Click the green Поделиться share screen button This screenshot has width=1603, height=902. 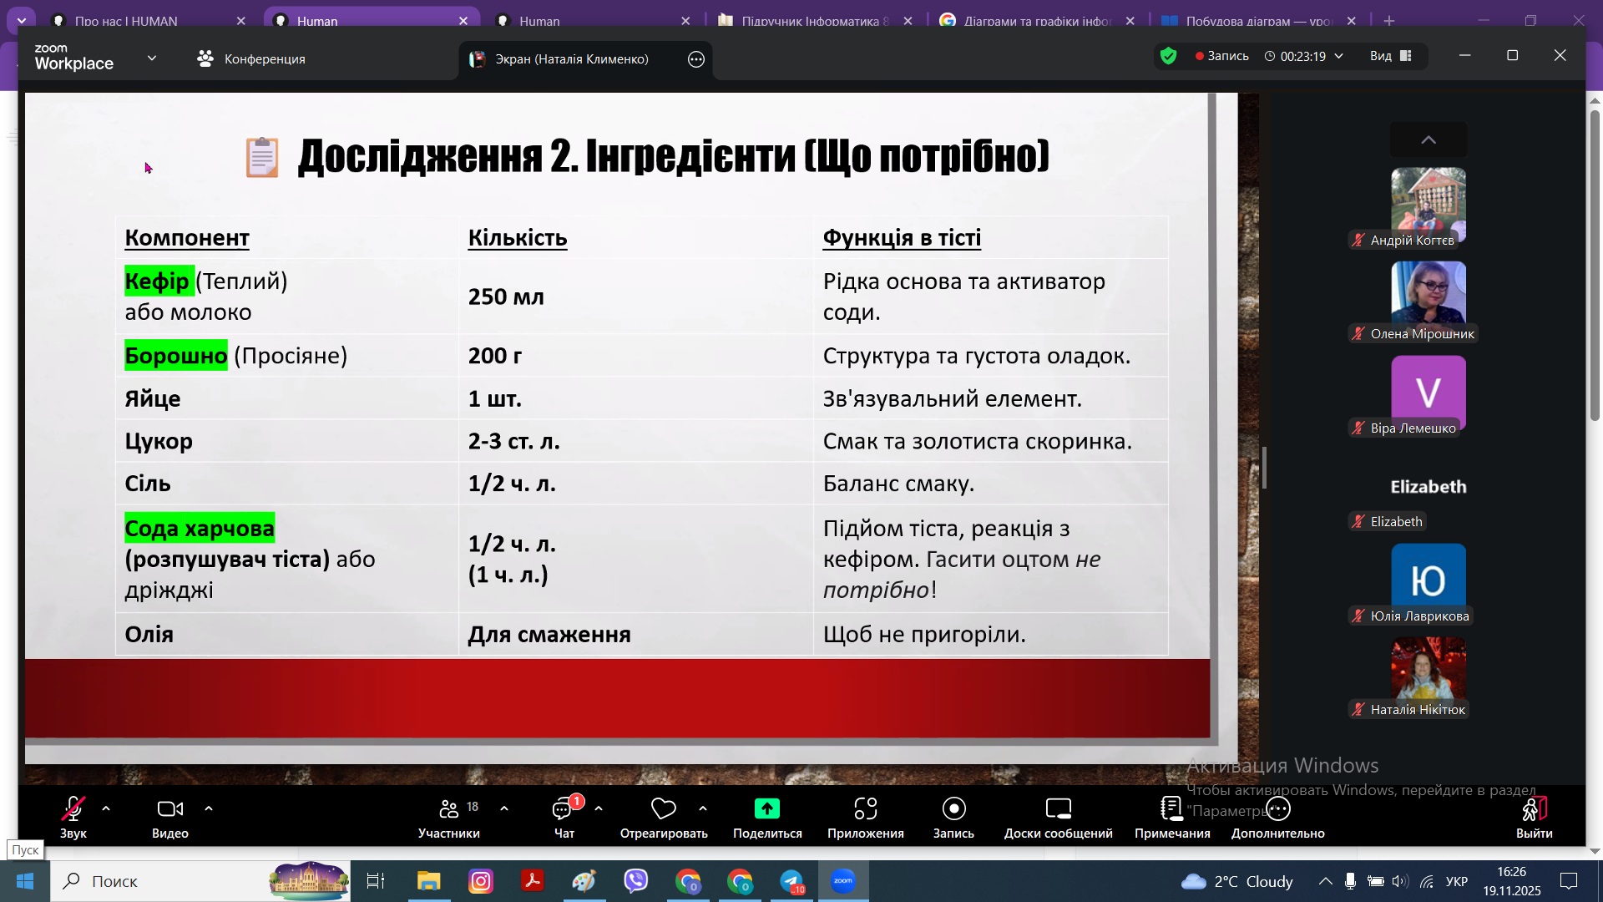pos(767,808)
